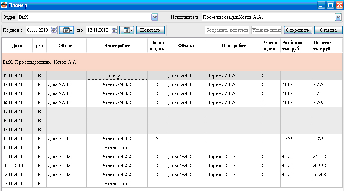Click the Планер app icon in title bar

tap(4, 5)
